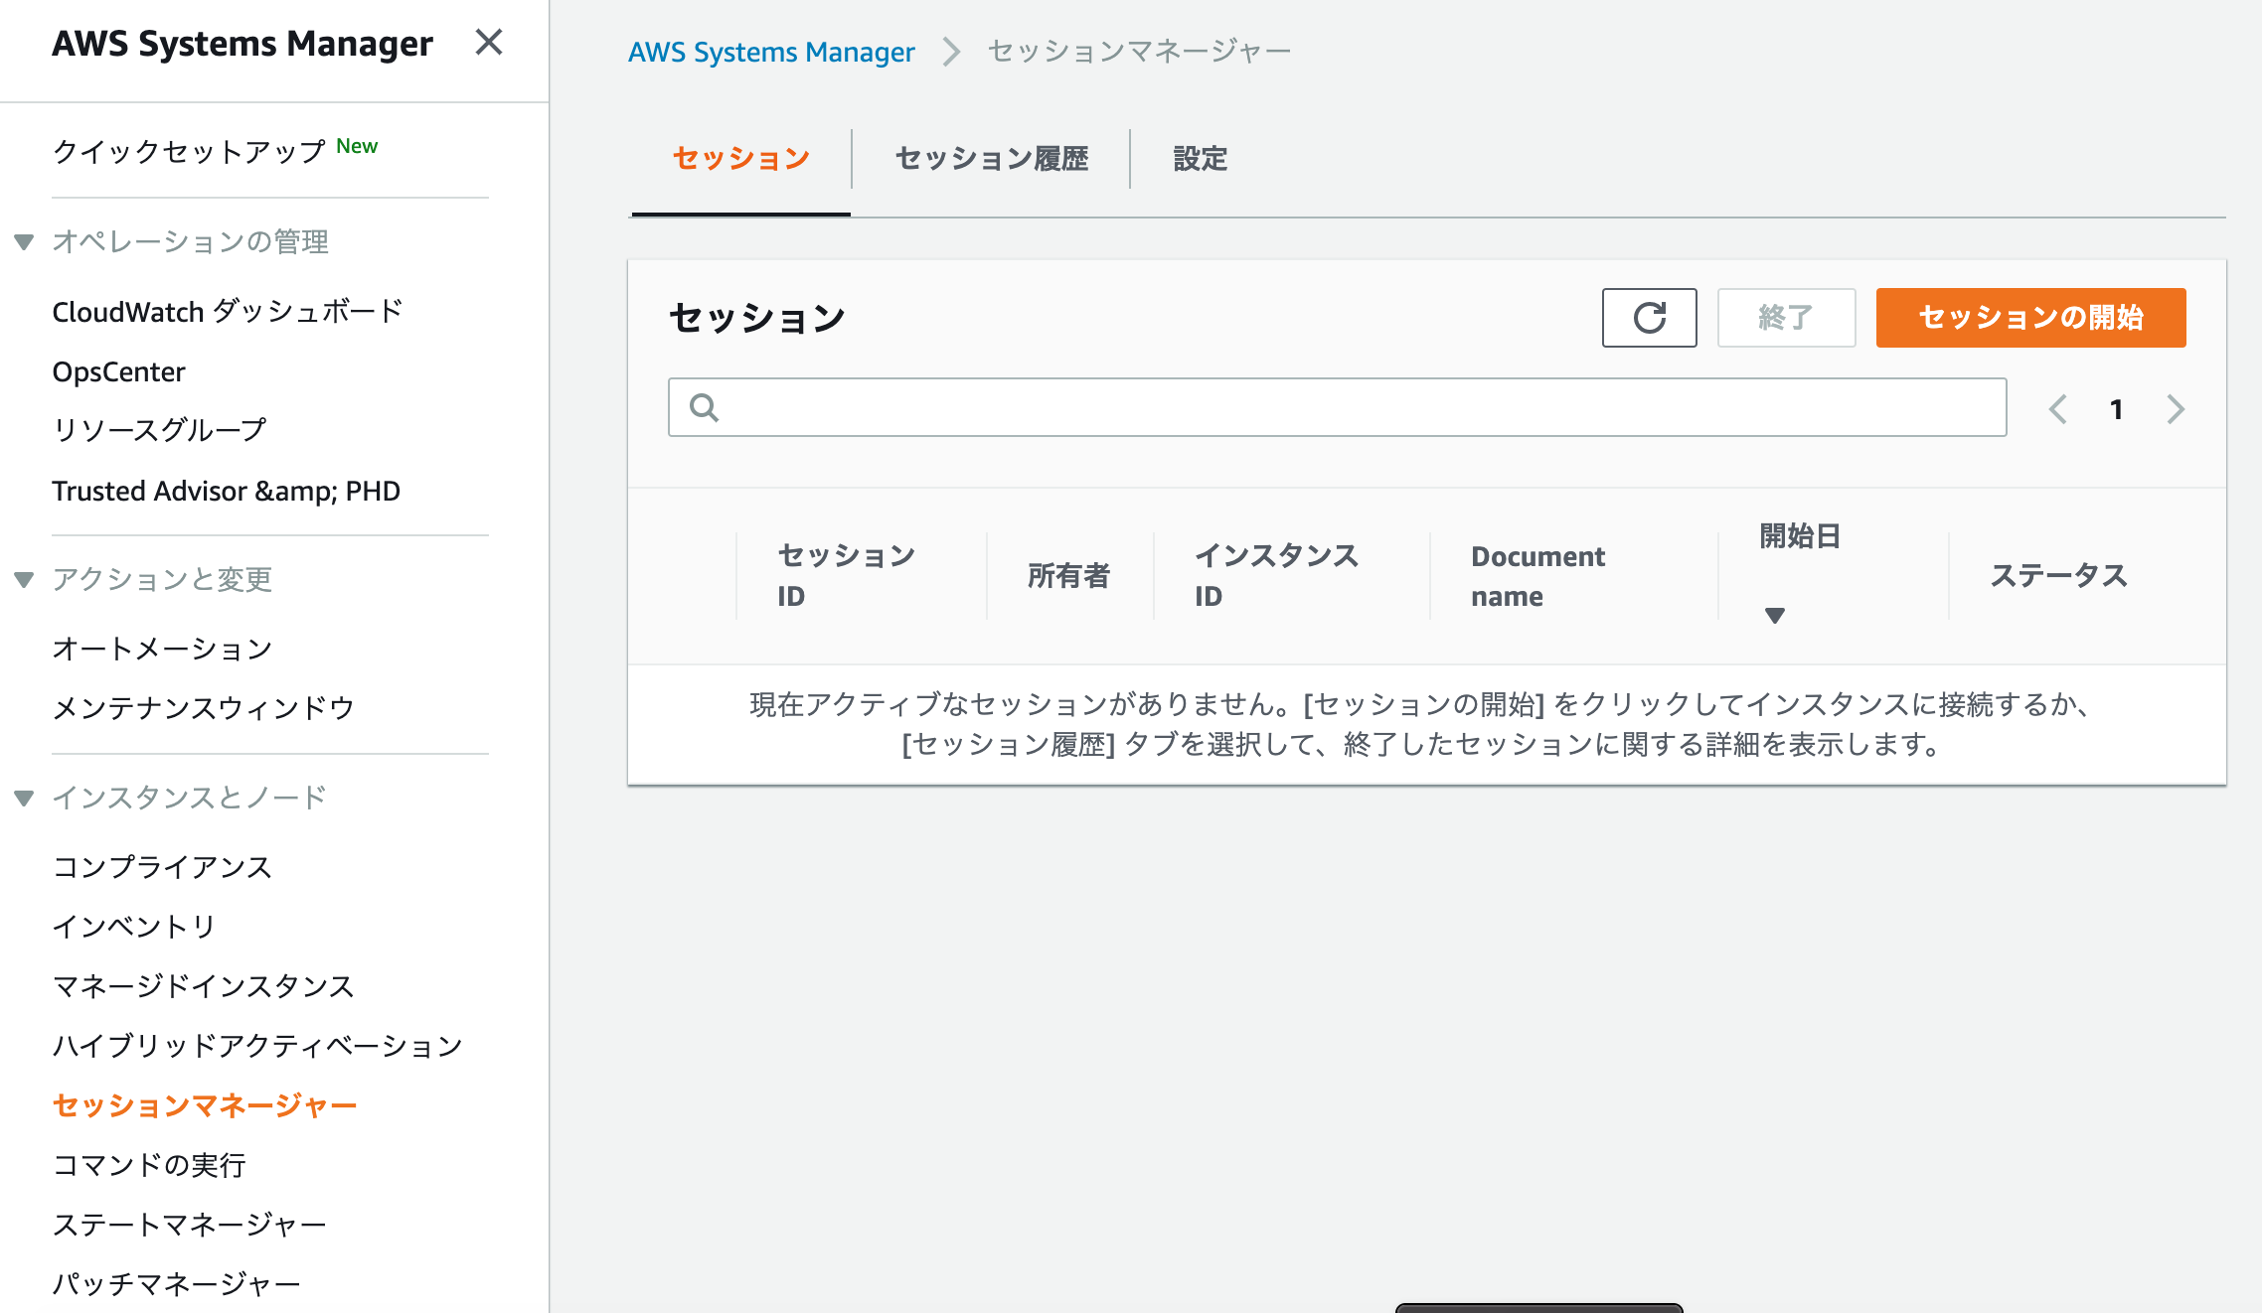Open メンテナンスウィンドウ in sidebar
This screenshot has width=2262, height=1313.
click(x=204, y=708)
